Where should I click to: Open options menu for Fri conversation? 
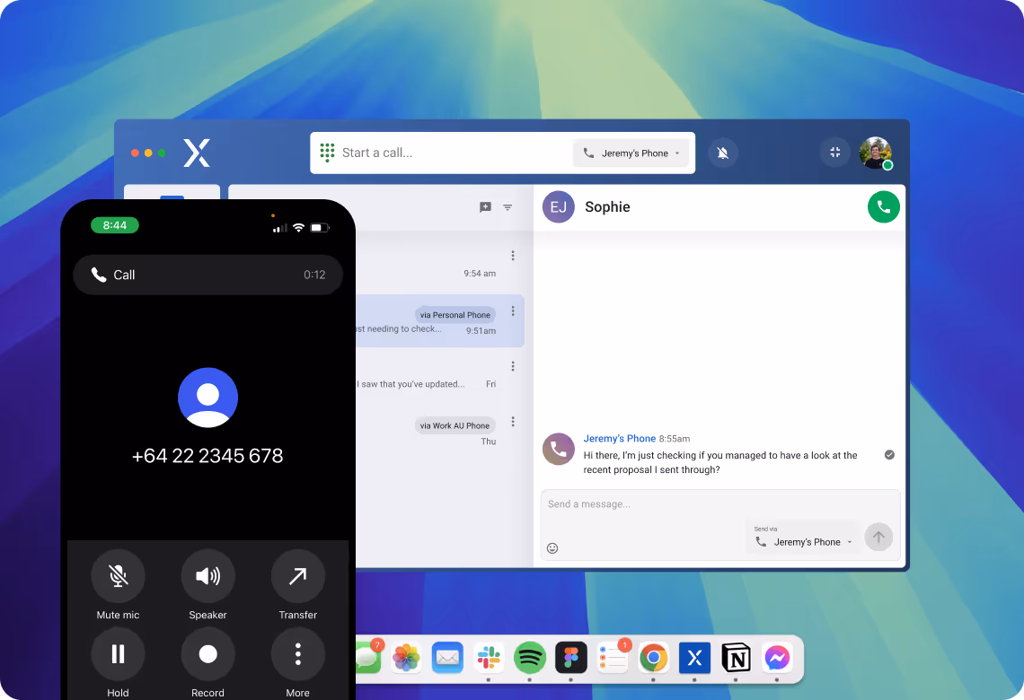pos(513,366)
